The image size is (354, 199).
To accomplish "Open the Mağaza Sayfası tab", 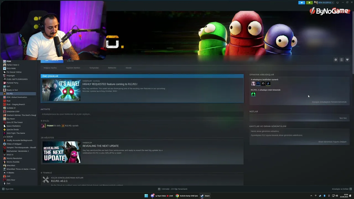I will click(50, 68).
